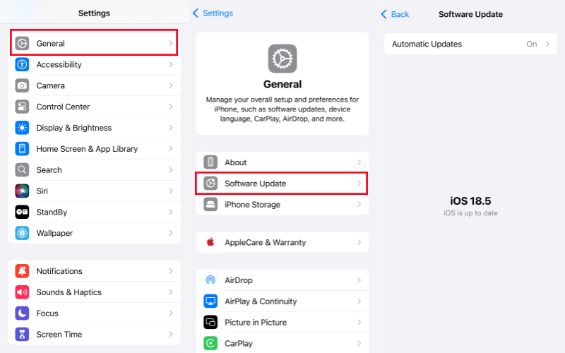Viewport: 565px width, 353px height.
Task: Tap the AppleCare apple logo icon
Action: [x=210, y=242]
